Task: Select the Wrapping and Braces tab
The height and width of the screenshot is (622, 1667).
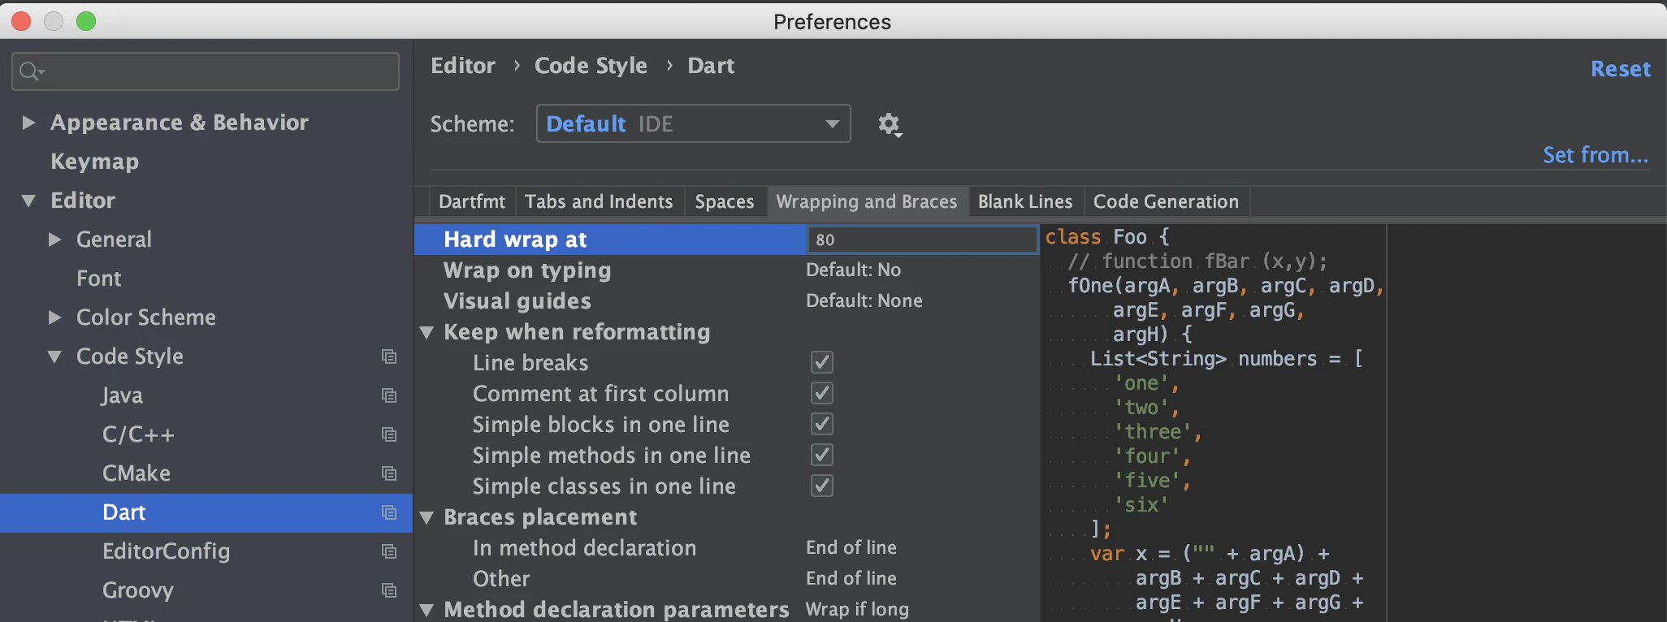Action: [867, 201]
